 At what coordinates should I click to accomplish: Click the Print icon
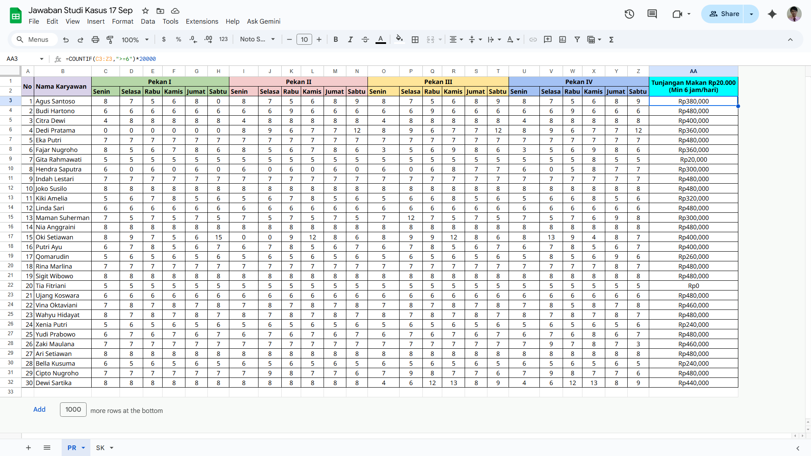point(95,40)
